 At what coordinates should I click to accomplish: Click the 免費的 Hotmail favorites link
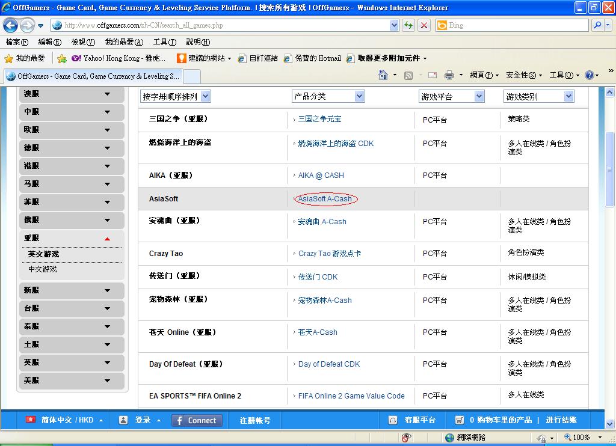click(312, 58)
